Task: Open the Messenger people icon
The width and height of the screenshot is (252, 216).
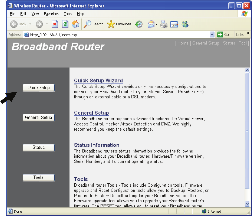Action: point(185,24)
